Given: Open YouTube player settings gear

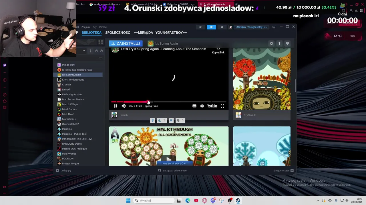Looking at the screenshot, I should pos(202,106).
